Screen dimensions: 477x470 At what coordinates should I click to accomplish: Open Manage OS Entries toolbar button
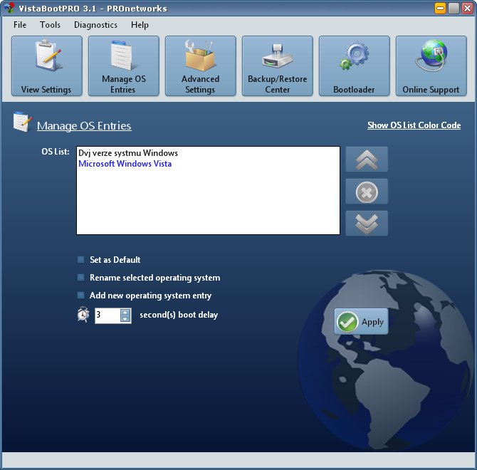[x=123, y=66]
